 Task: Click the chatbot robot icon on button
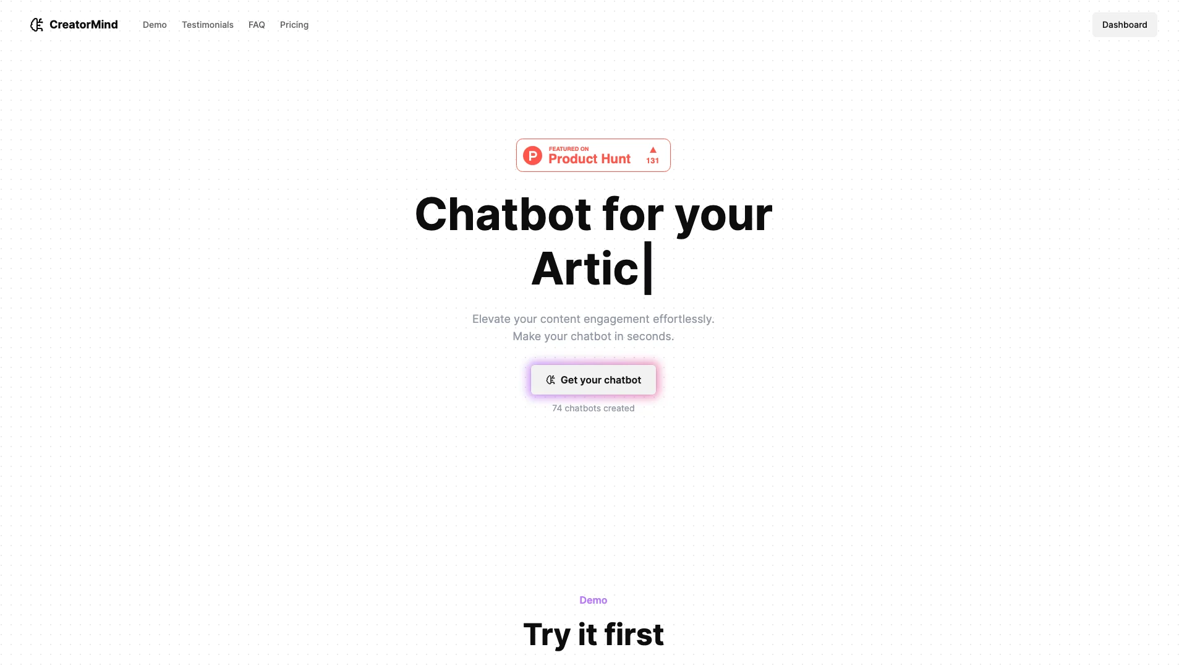551,379
